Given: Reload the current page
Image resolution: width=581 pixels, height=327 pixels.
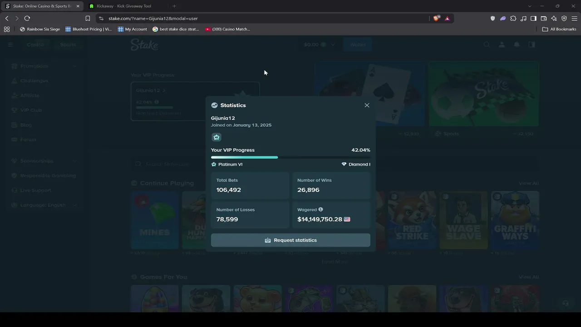Looking at the screenshot, I should (27, 18).
